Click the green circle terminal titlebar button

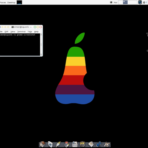(x=35, y=27)
